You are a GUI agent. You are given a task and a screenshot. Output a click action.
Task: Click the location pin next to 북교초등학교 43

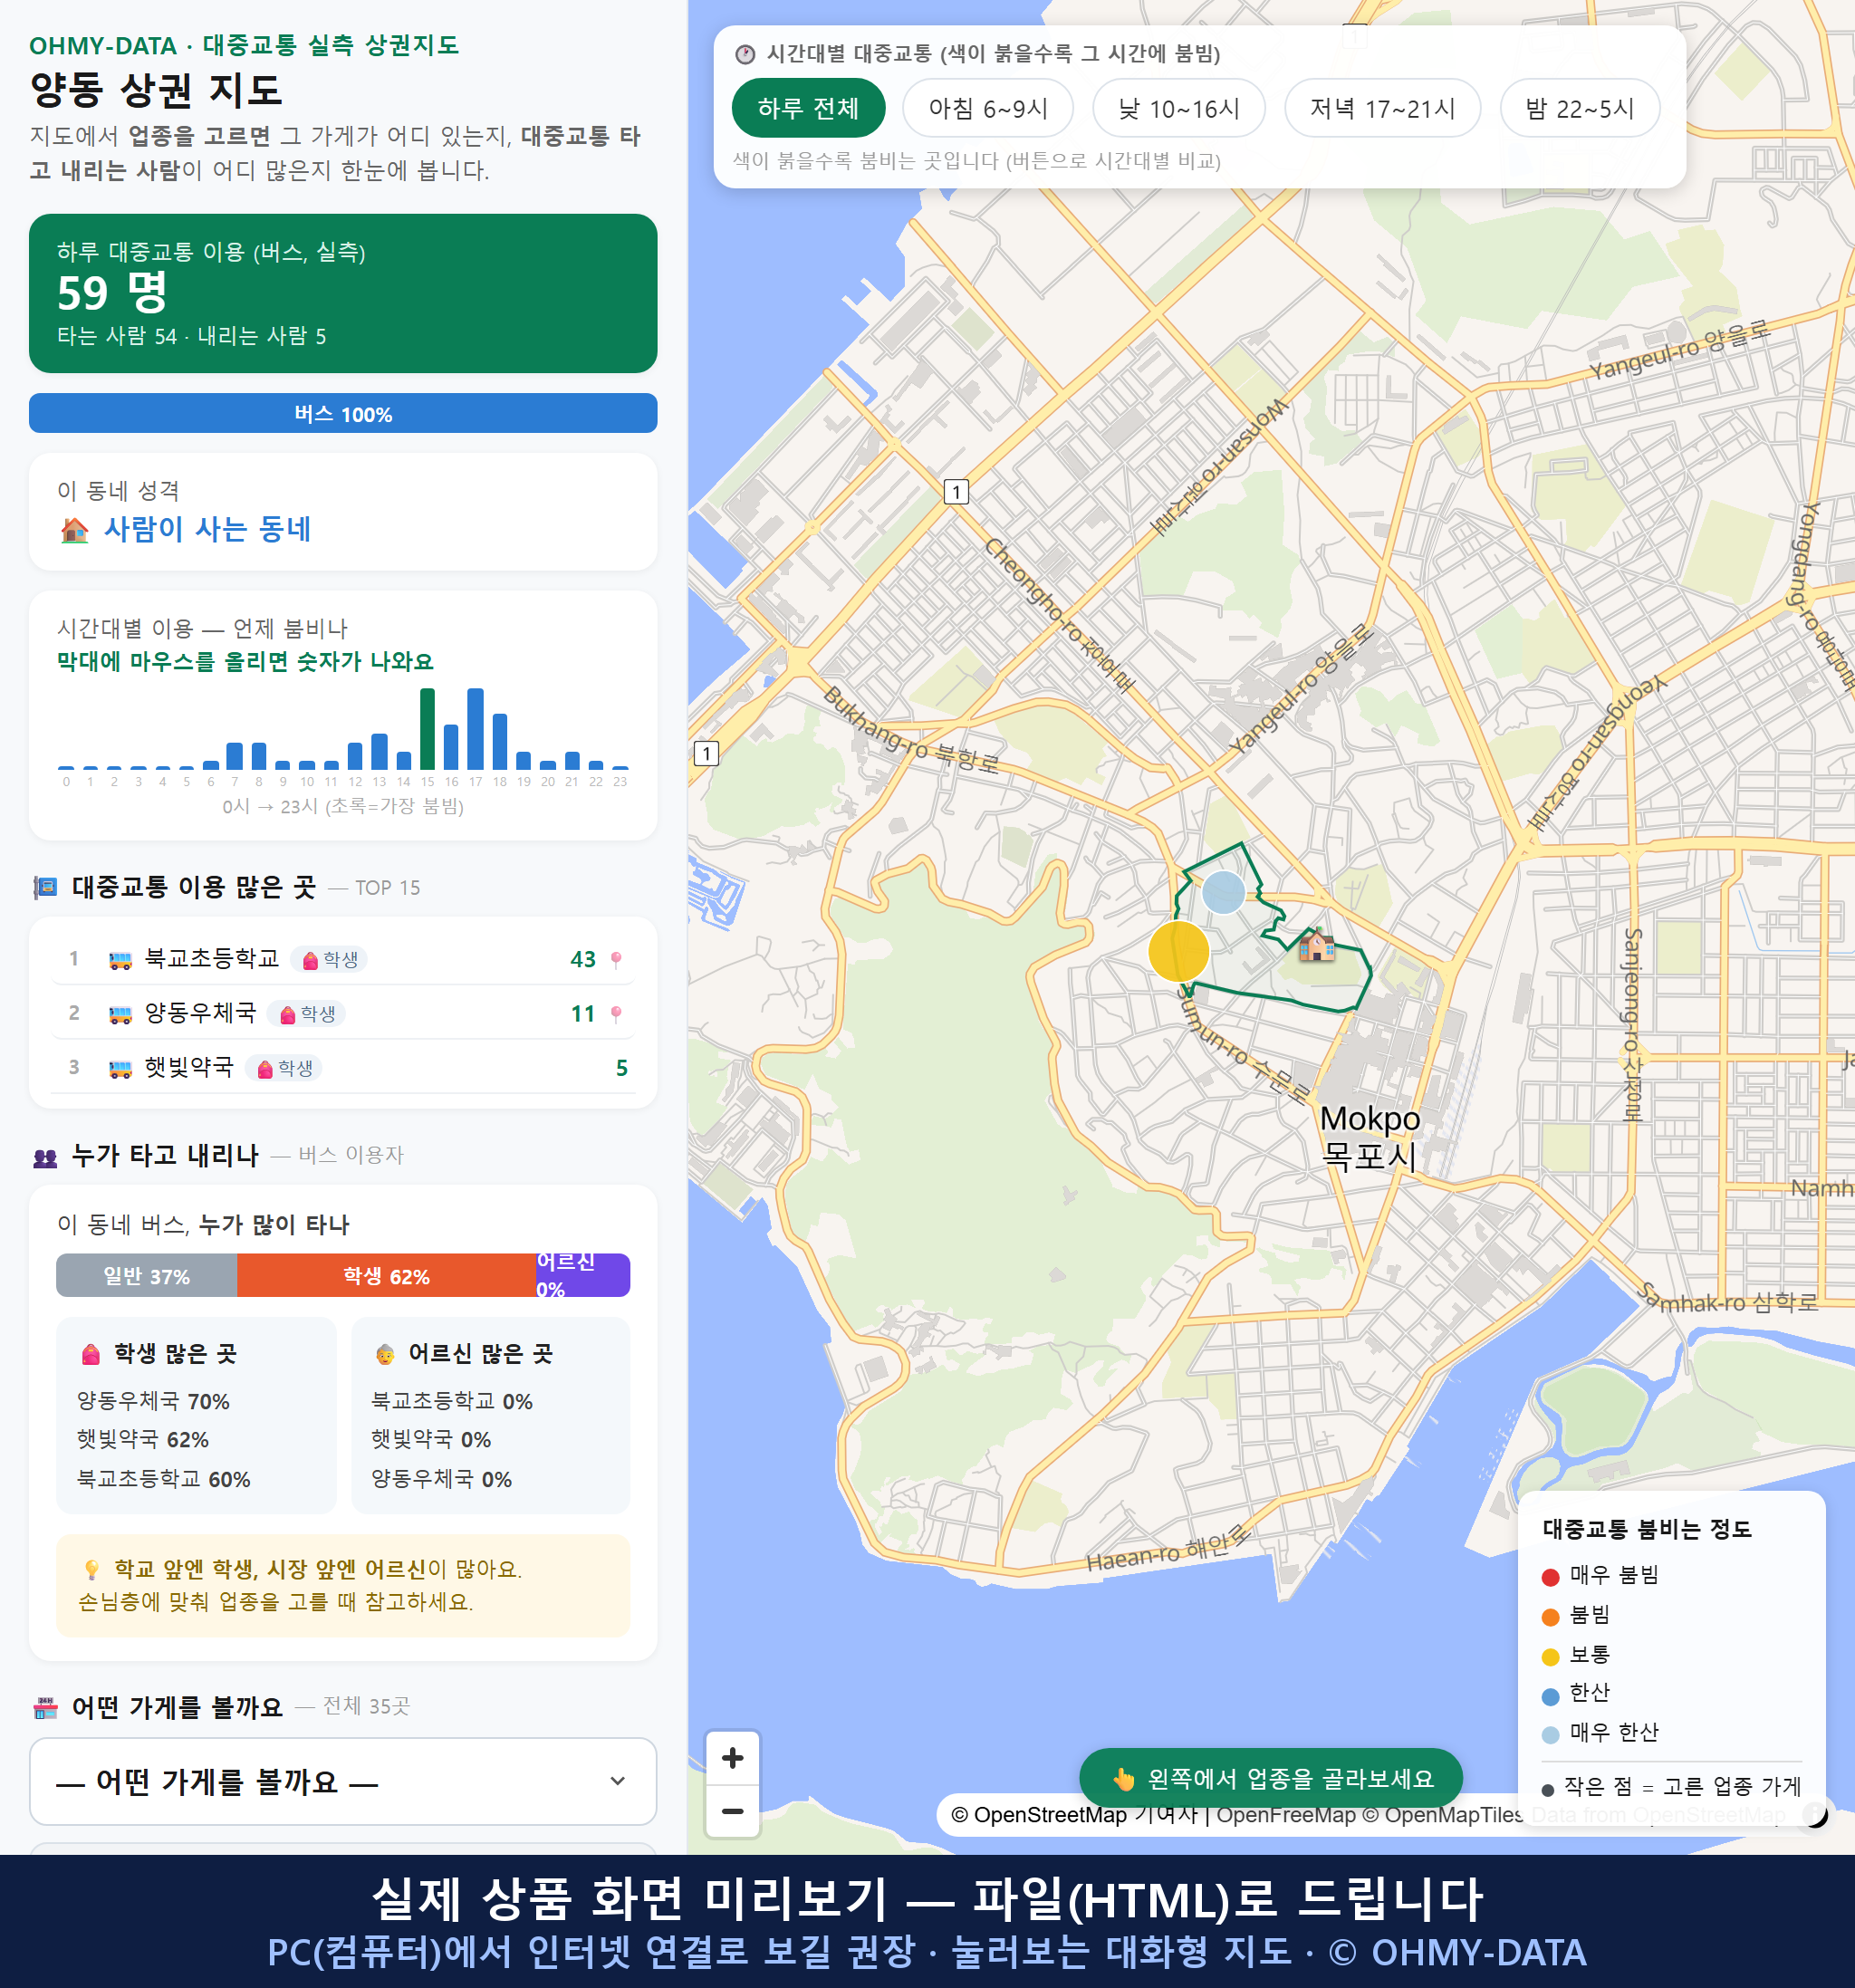click(617, 960)
